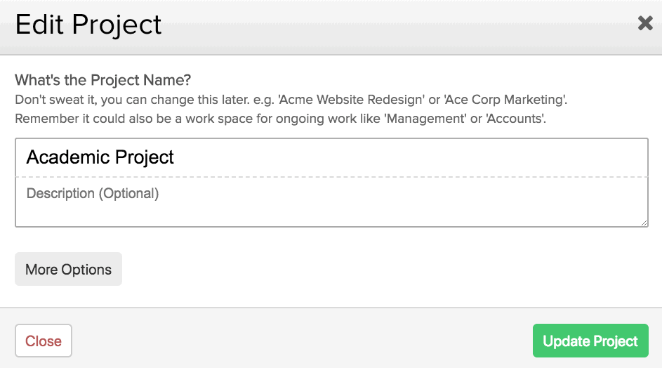Viewport: 662px width, 368px height.
Task: Click the description box resize handle
Action: click(x=644, y=223)
